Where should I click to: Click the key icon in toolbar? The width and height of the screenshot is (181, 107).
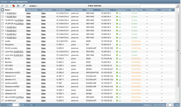pos(24,6)
